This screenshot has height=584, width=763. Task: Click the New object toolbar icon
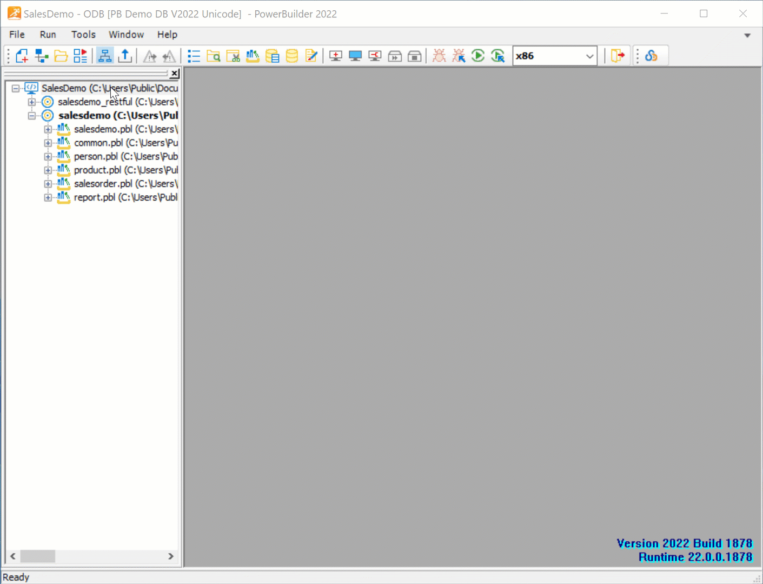click(x=22, y=56)
